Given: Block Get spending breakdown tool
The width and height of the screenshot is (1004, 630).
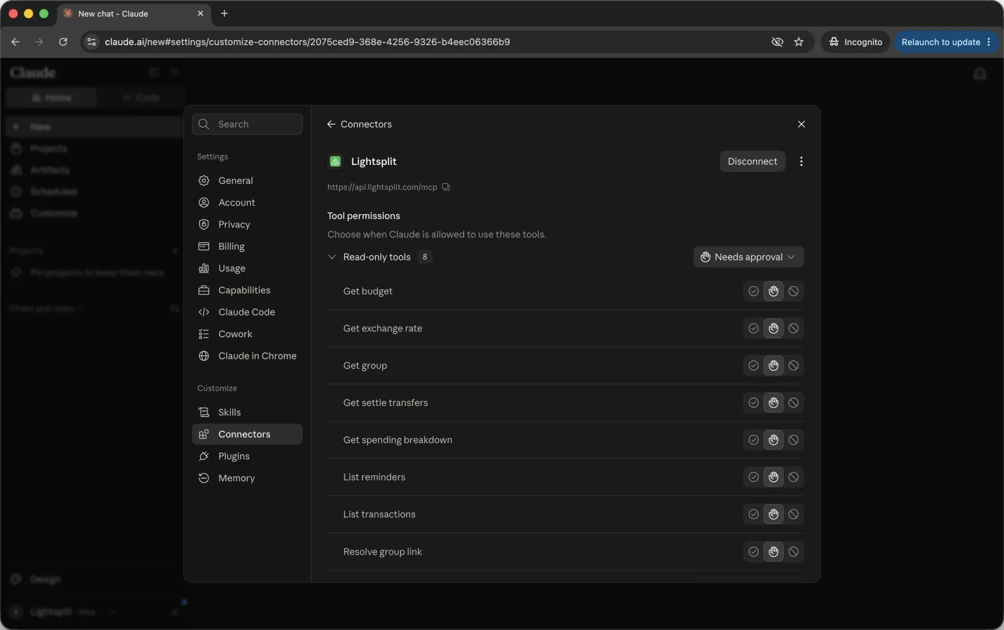Looking at the screenshot, I should tap(793, 440).
